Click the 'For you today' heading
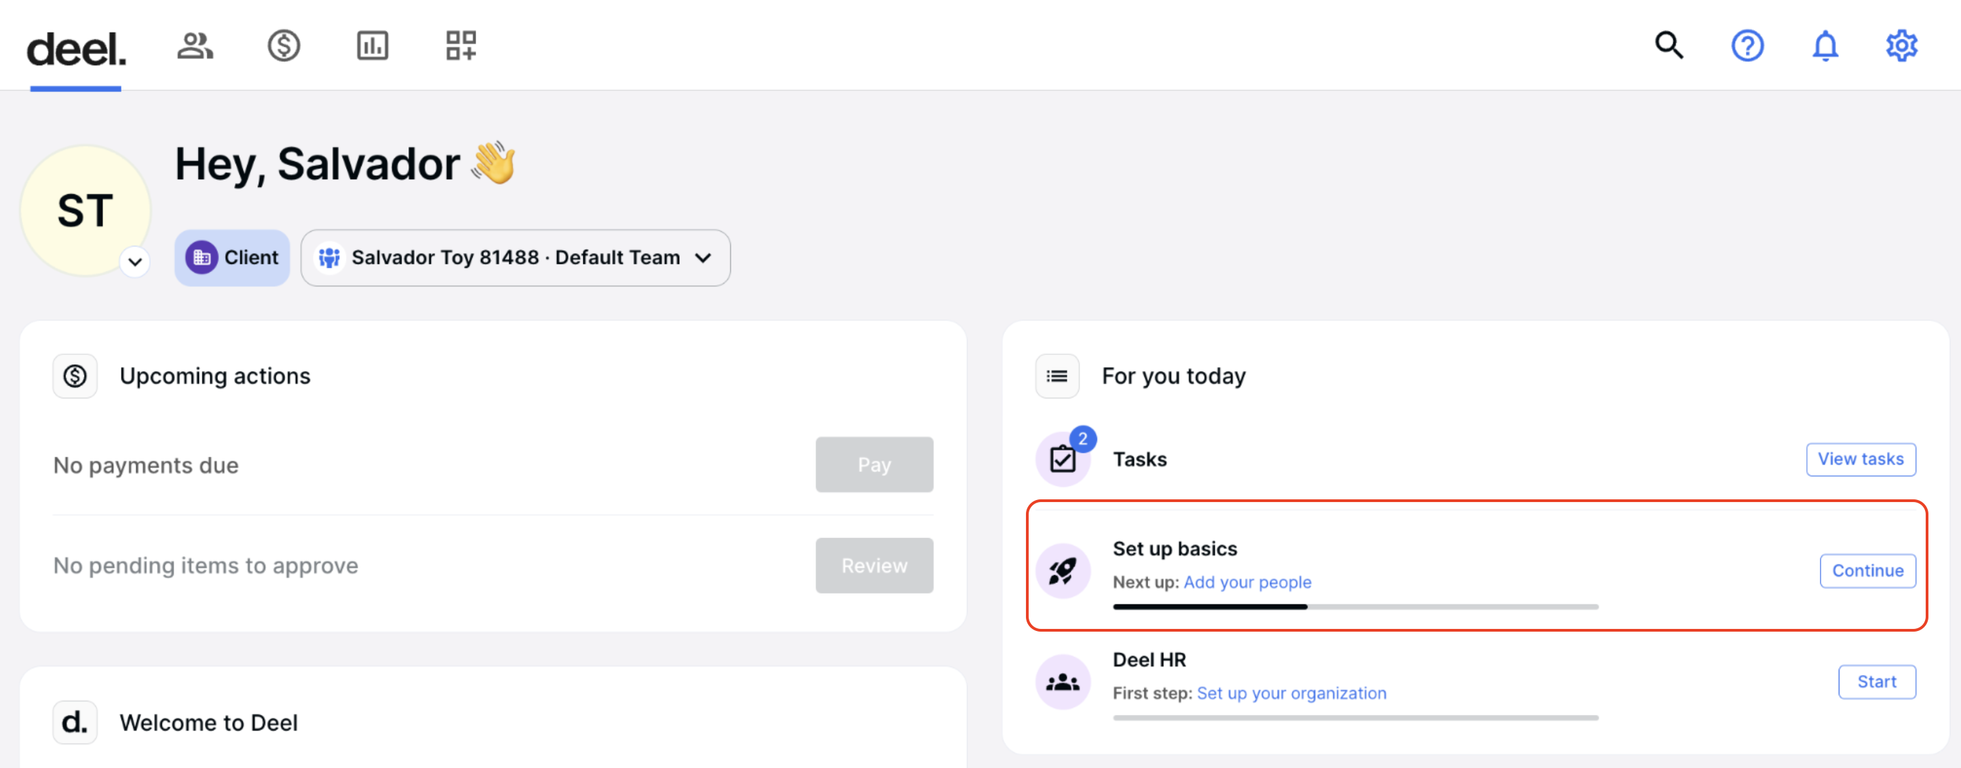This screenshot has height=768, width=1961. [x=1173, y=376]
